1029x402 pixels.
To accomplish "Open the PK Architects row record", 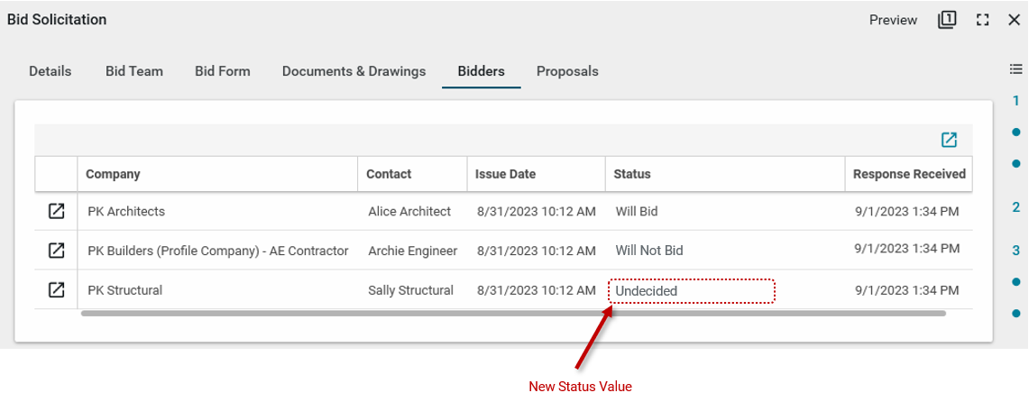I will (56, 212).
